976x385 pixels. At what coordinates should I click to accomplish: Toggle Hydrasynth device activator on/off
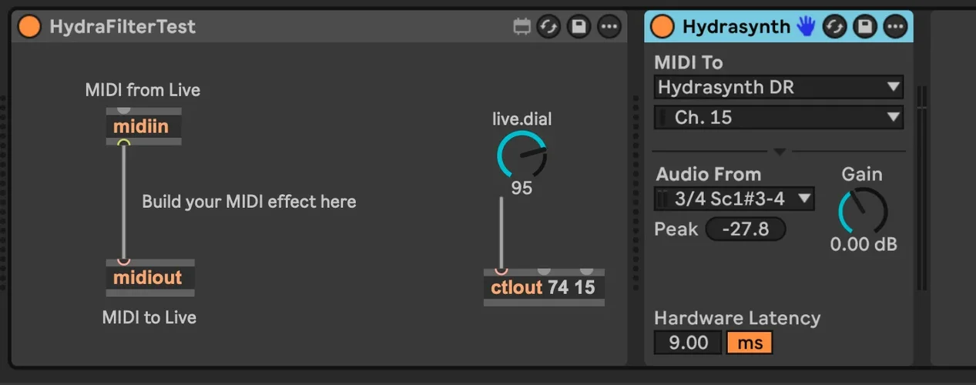point(662,26)
